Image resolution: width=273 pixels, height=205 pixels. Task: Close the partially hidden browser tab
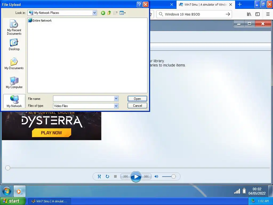172,5
